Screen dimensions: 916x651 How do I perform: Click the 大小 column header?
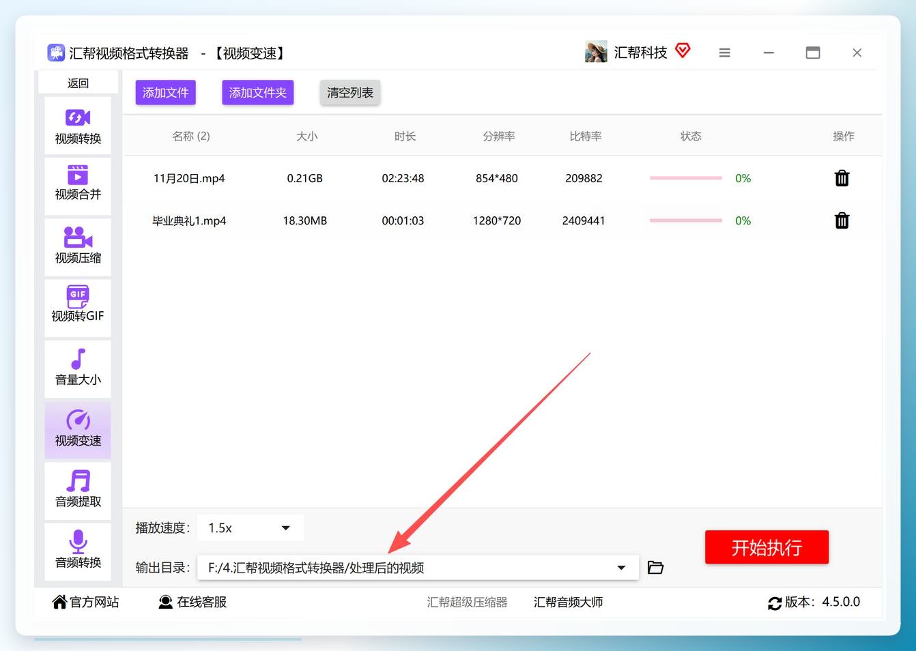point(307,136)
